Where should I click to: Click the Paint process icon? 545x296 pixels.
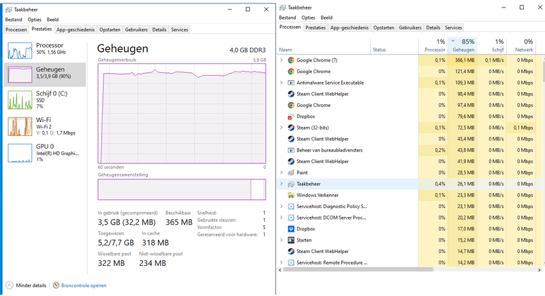click(x=291, y=173)
